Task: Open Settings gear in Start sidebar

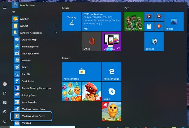Action: [x=5, y=112]
